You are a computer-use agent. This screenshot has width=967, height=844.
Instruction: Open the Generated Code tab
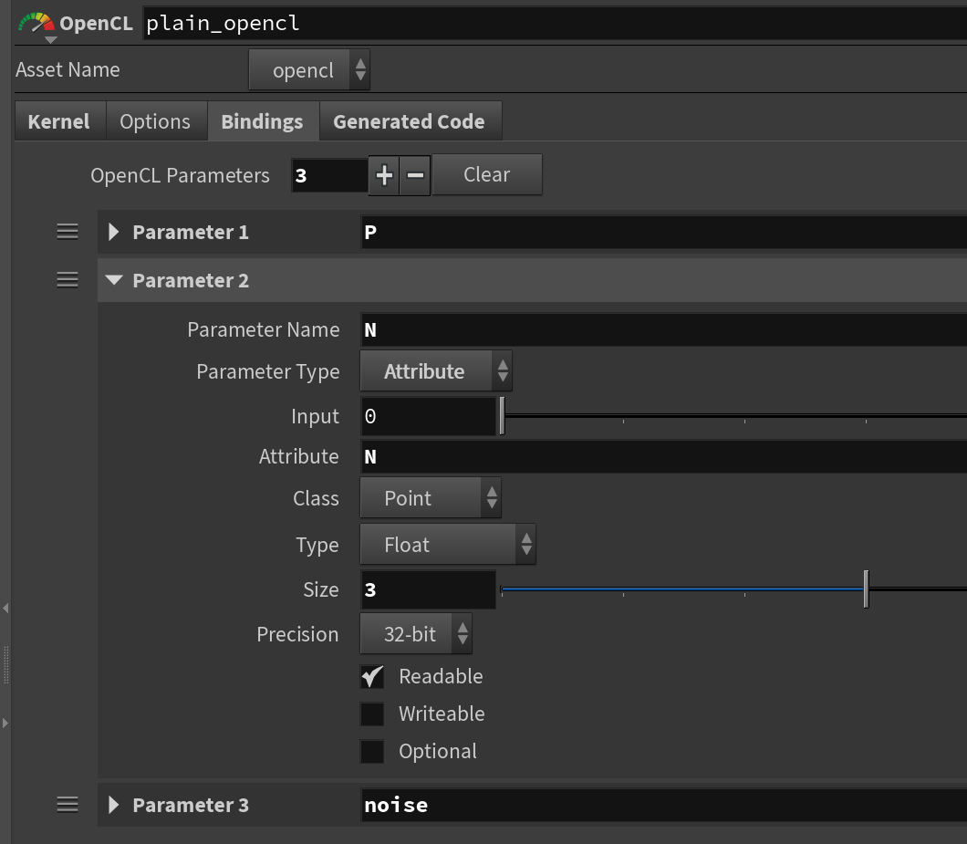409,121
